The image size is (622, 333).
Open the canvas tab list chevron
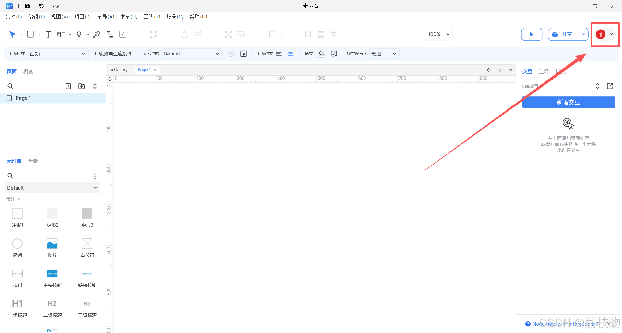pyautogui.click(x=510, y=70)
